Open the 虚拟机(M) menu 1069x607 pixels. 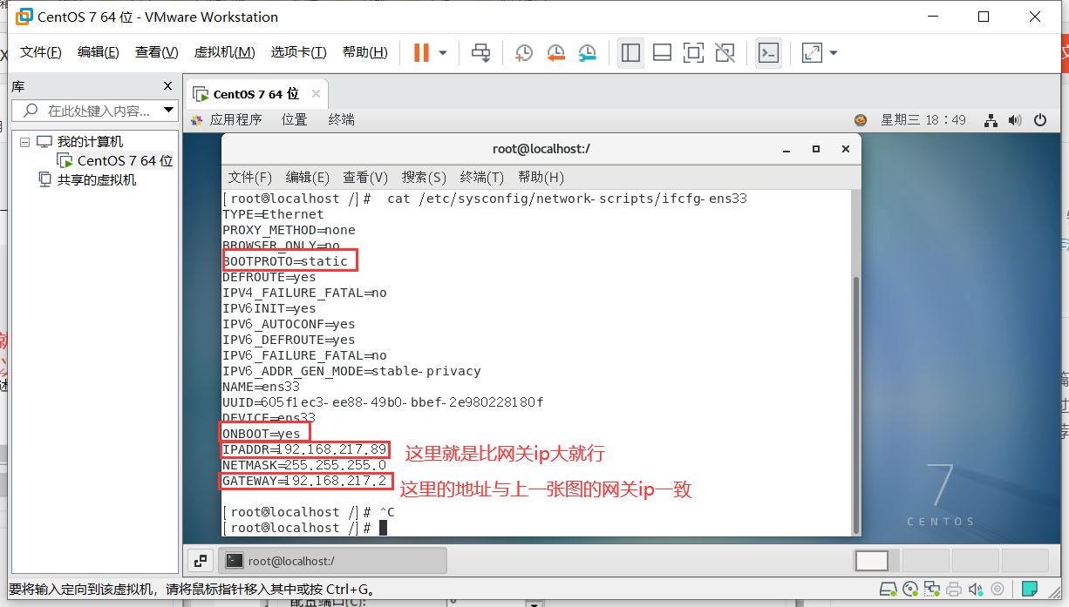click(x=224, y=52)
